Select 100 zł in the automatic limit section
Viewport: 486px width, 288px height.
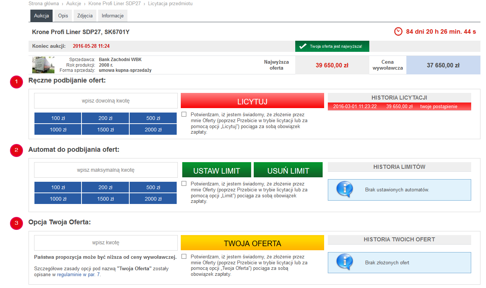(58, 187)
